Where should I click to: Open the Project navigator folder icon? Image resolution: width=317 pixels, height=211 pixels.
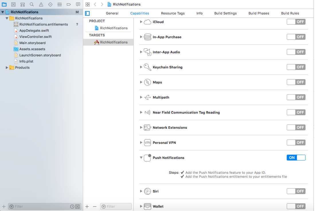[x=4, y=4]
